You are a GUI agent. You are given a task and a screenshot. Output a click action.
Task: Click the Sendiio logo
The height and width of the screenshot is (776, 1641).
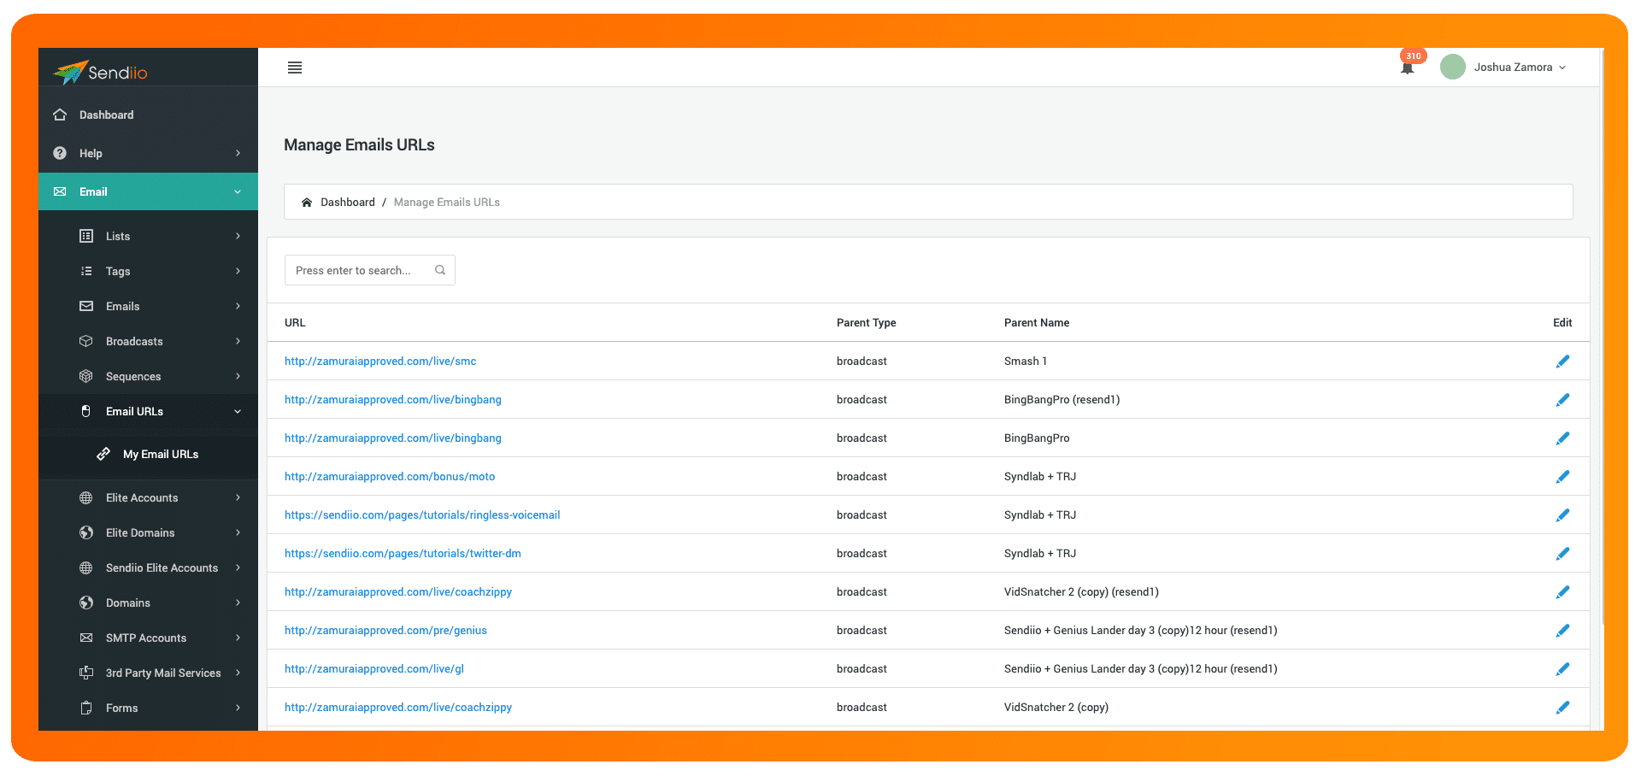pos(101,72)
